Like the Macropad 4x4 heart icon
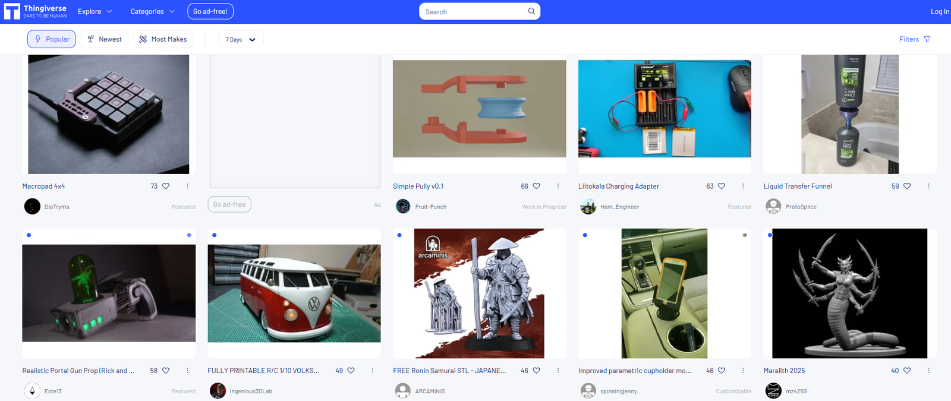 [x=166, y=186]
